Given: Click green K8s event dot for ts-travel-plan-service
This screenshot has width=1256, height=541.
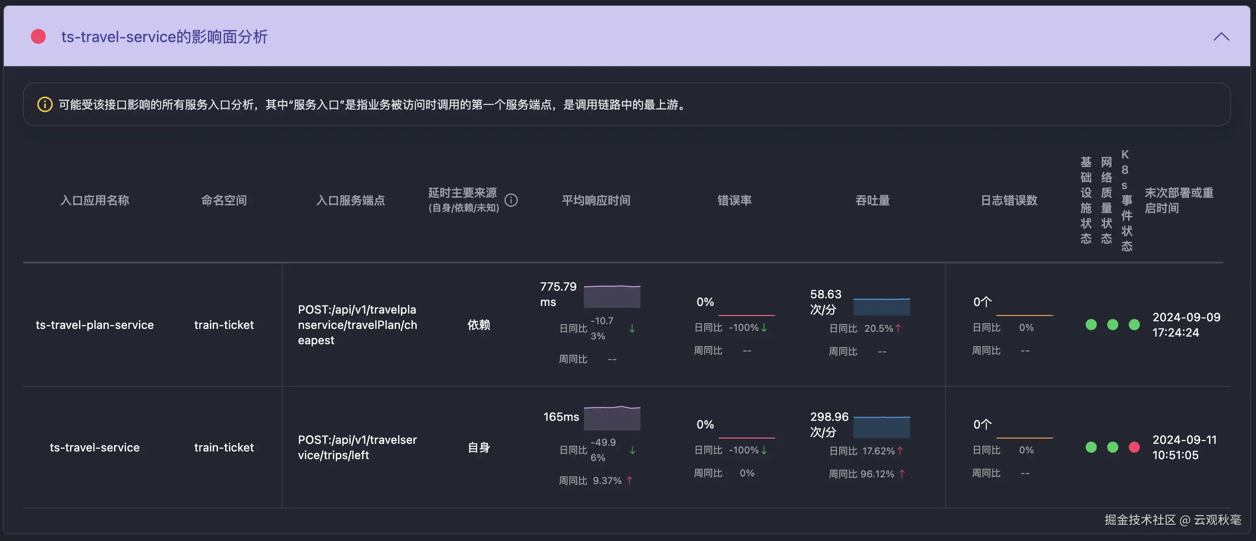Looking at the screenshot, I should pyautogui.click(x=1134, y=325).
